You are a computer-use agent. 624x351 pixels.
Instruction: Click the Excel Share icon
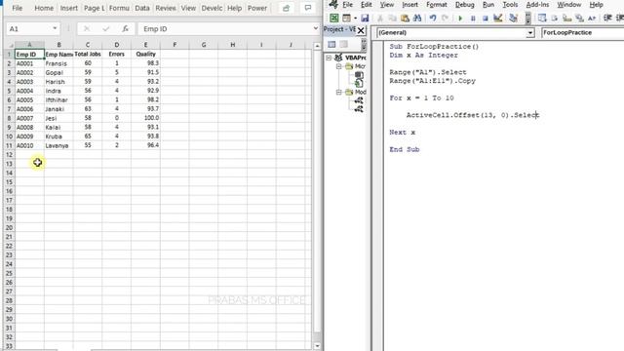pyautogui.click(x=286, y=8)
